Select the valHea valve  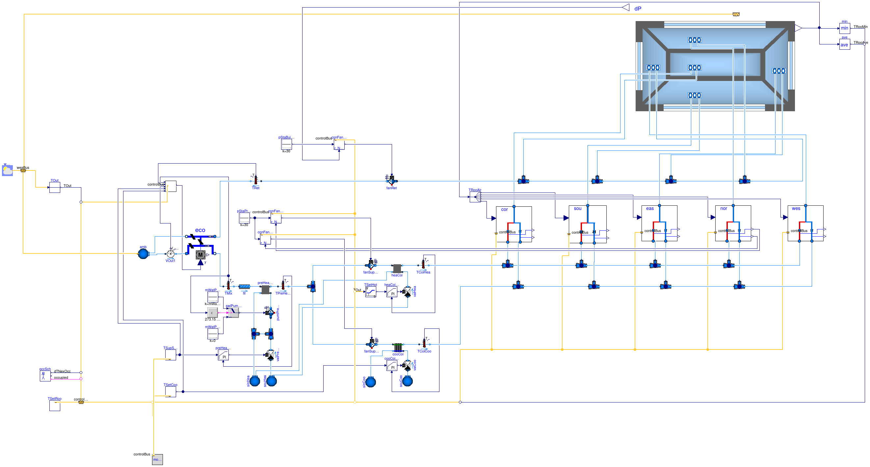pos(408,292)
